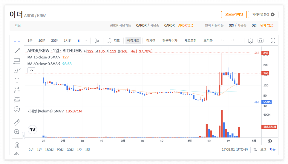Set range to 1년
Viewport: 288px width, 164px height.
pos(39,150)
